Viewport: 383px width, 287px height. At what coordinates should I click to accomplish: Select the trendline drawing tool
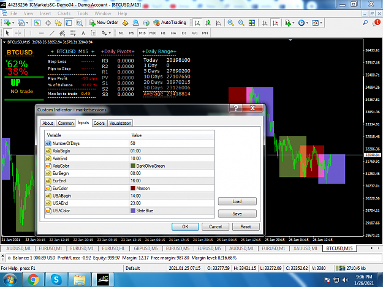52,33
